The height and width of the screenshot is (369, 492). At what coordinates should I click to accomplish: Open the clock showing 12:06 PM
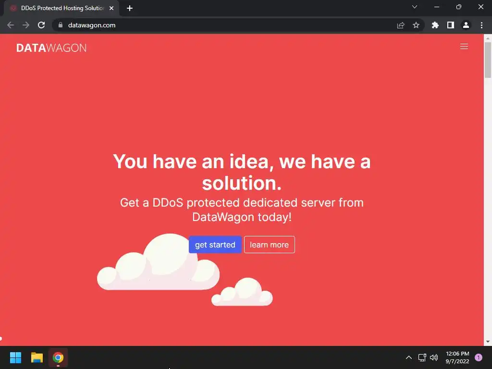457,357
